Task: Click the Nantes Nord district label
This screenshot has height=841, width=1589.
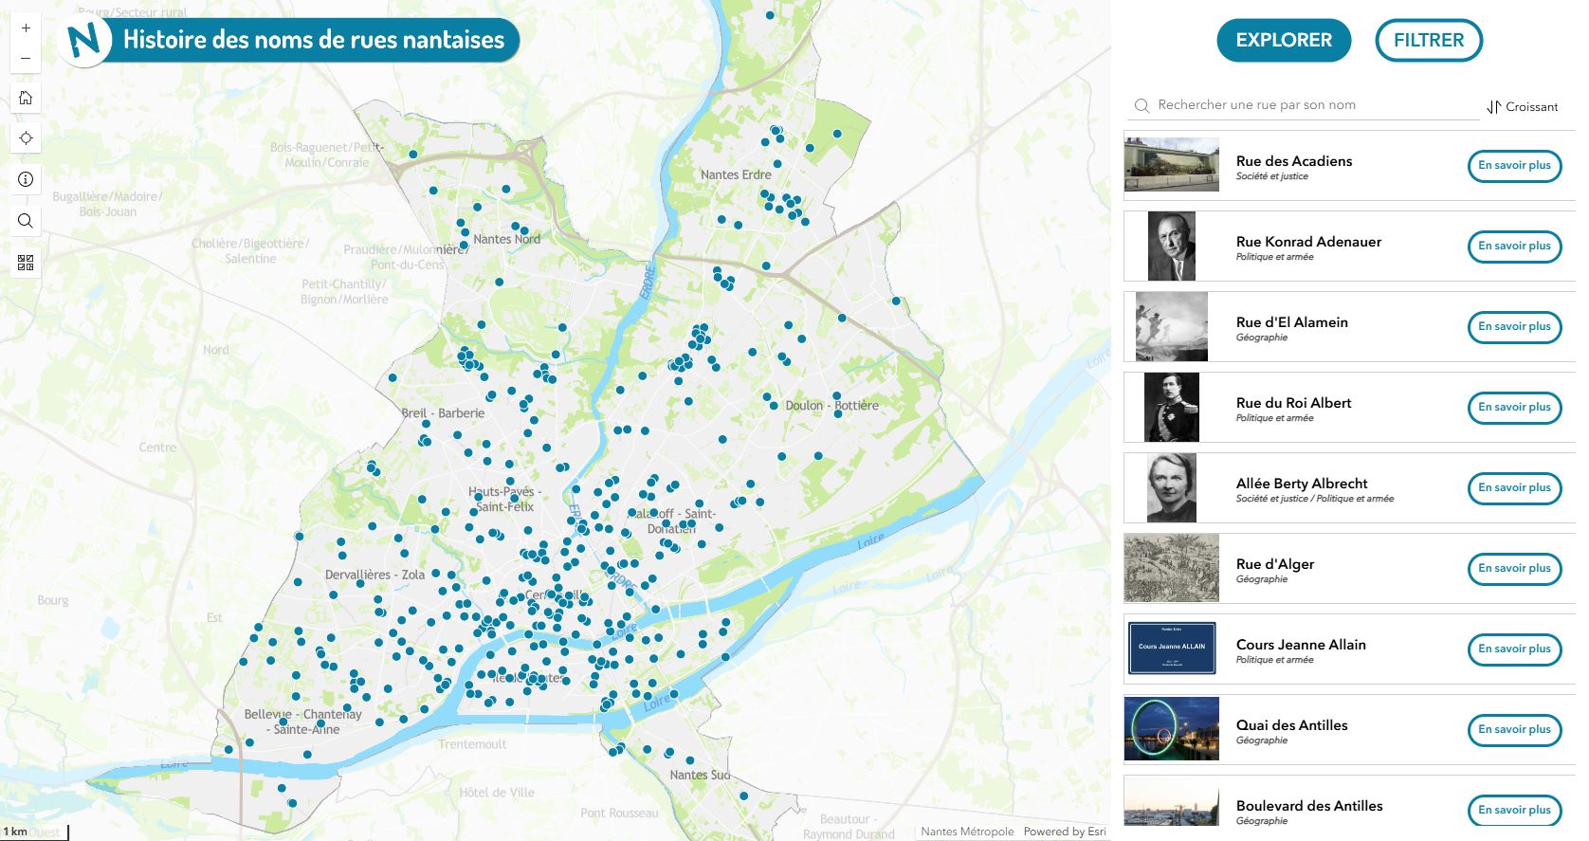Action: point(507,239)
